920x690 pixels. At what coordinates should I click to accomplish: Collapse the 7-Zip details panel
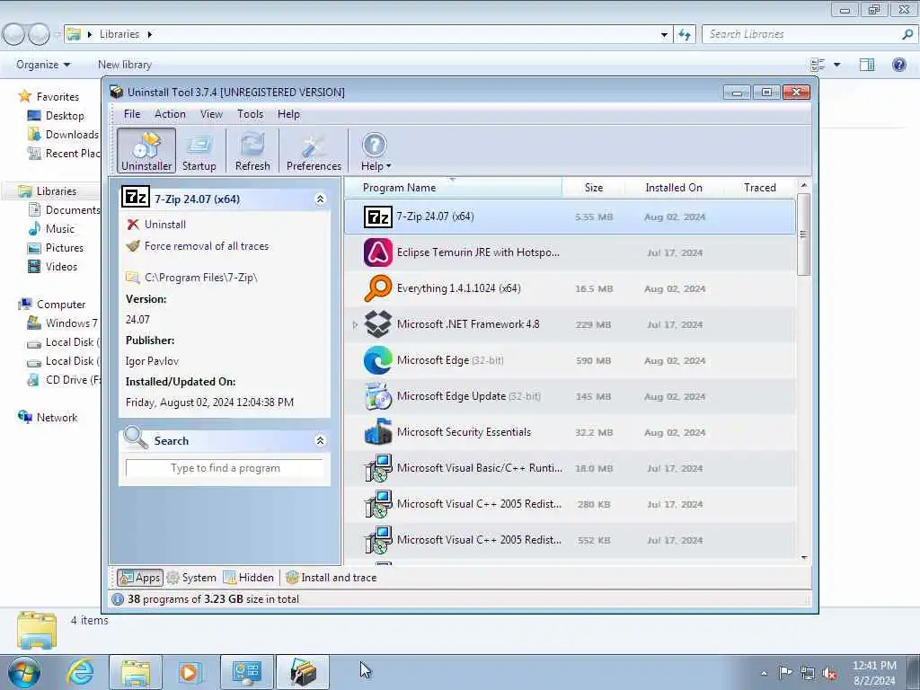click(x=321, y=199)
